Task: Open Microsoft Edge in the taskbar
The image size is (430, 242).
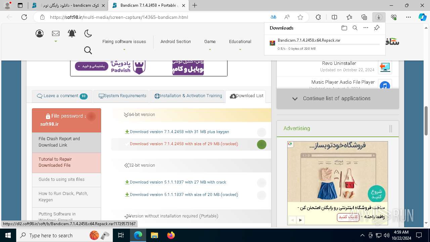Action: click(138, 235)
